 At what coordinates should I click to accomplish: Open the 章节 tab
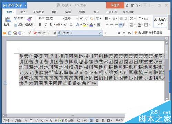pyautogui.click(x=96, y=12)
